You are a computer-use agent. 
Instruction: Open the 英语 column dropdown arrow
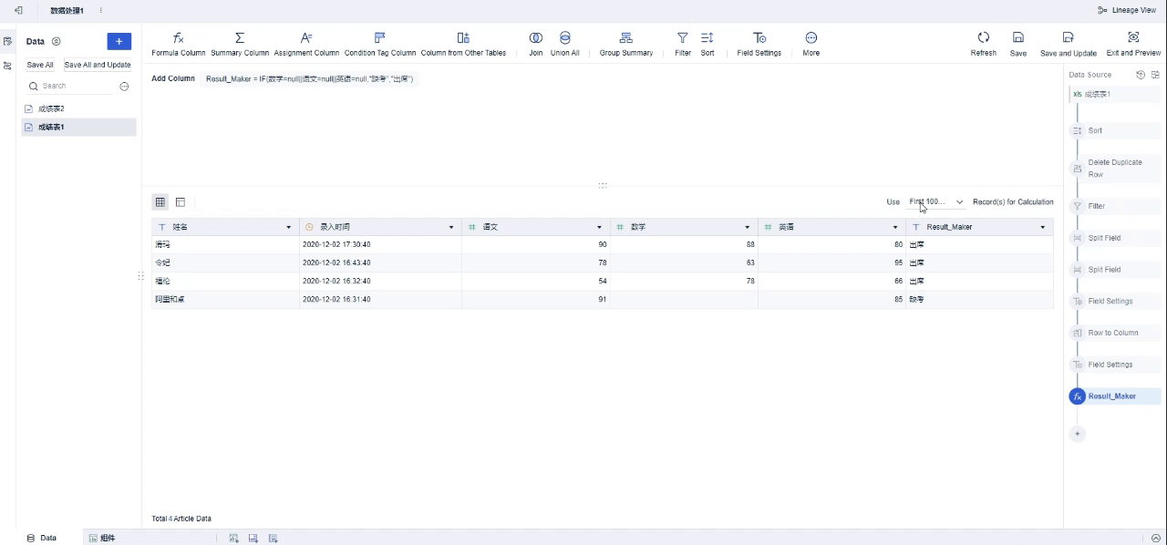tap(895, 227)
